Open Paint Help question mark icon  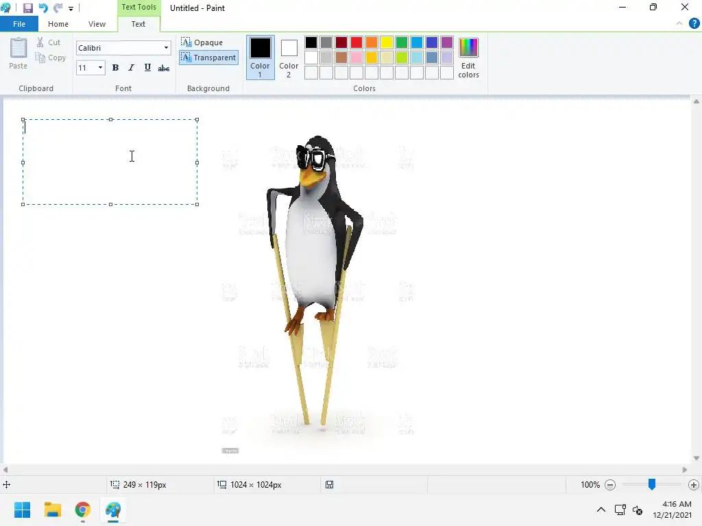click(694, 24)
